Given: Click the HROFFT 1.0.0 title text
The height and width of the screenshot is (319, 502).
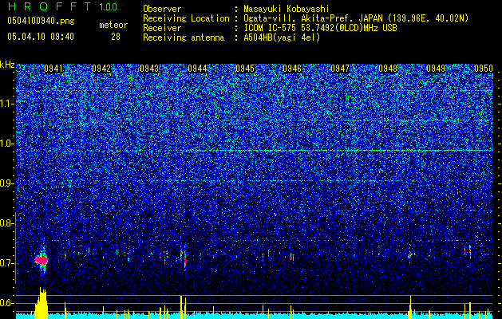Looking at the screenshot, I should 62,6.
